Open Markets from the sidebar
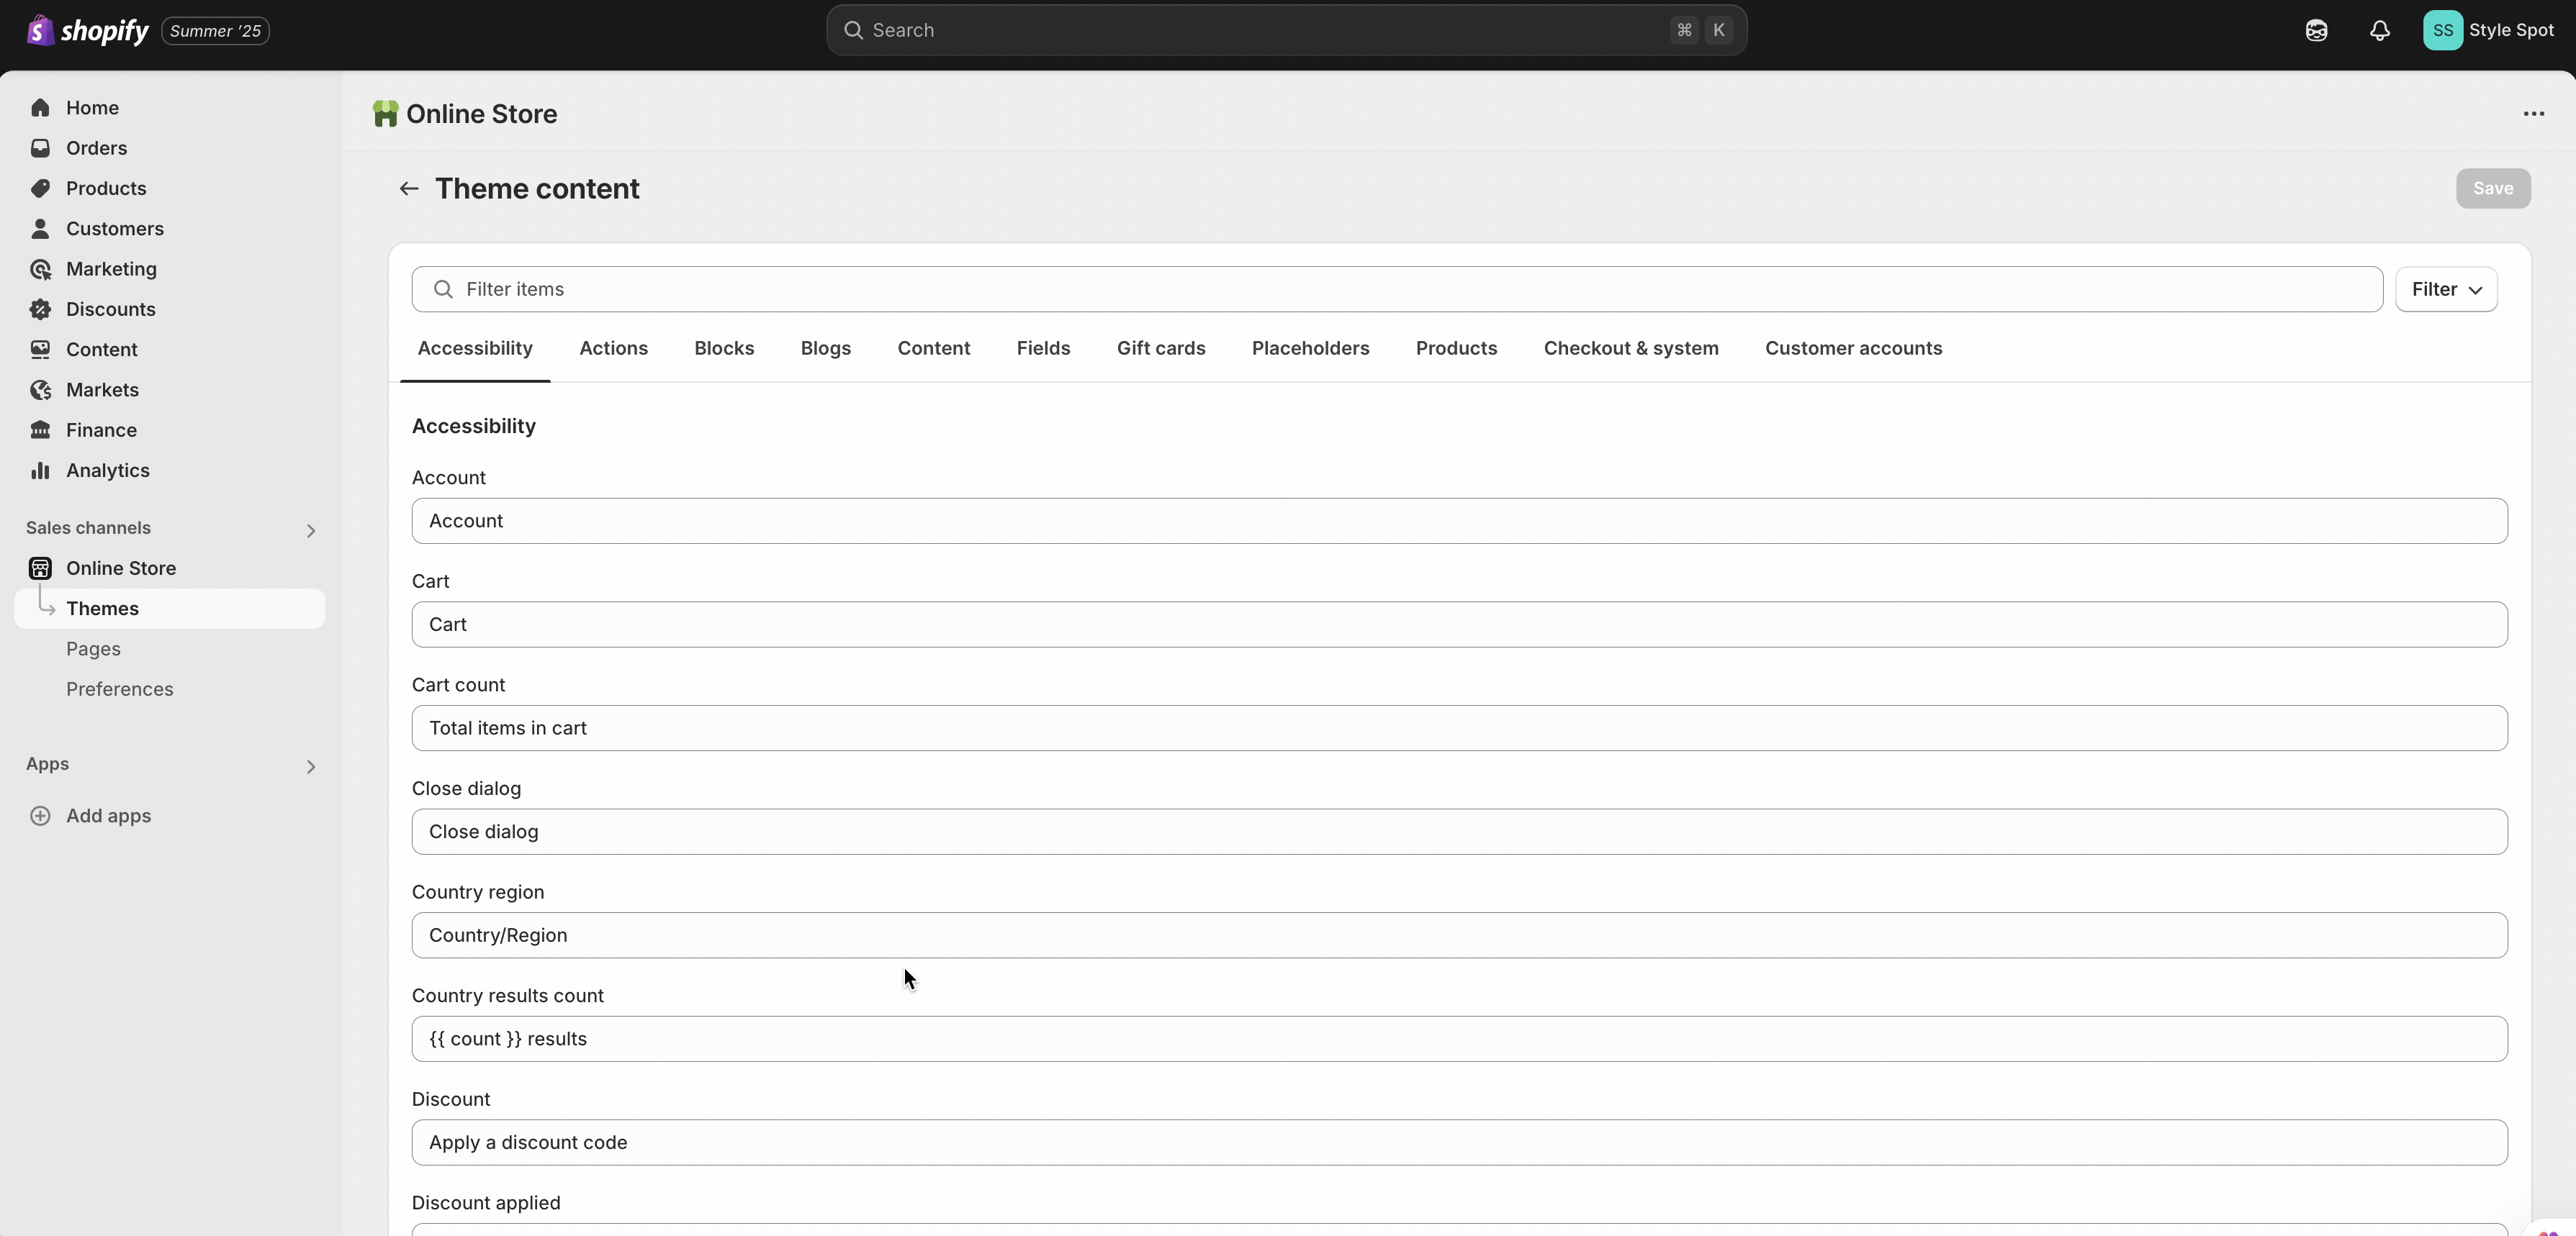 tap(102, 390)
